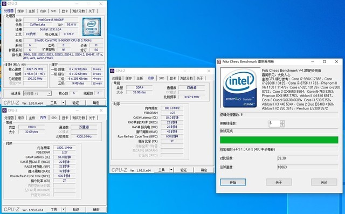Image resolution: width=345 pixels, height=214 pixels.
Task: Click the multiplier value x 45.0 (8 - 46)
Action: [x=34, y=74]
